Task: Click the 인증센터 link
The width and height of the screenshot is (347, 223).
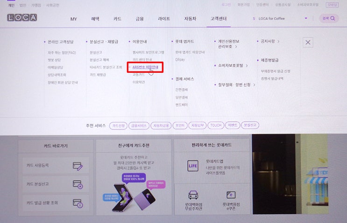Action: (262, 5)
